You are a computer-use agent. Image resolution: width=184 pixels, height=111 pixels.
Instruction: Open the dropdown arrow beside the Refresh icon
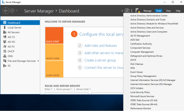coord(122,11)
